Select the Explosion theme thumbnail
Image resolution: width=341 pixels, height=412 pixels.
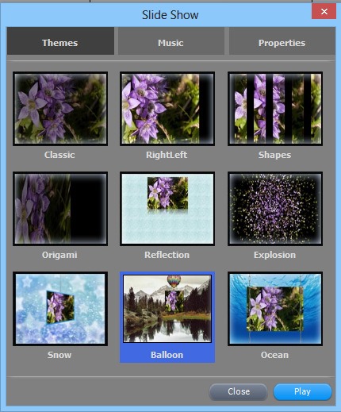pyautogui.click(x=275, y=209)
